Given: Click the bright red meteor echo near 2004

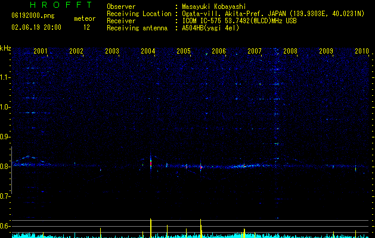Looking at the screenshot, I should [151, 164].
